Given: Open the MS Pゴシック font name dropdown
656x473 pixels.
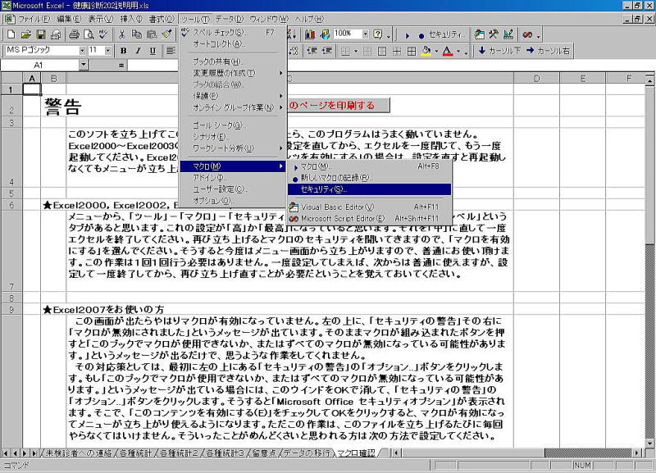Looking at the screenshot, I should [x=82, y=51].
